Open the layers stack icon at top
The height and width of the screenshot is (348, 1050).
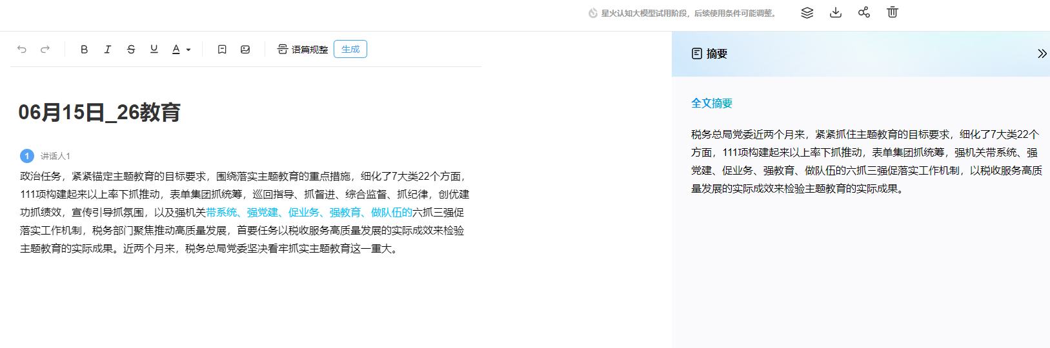click(x=807, y=13)
